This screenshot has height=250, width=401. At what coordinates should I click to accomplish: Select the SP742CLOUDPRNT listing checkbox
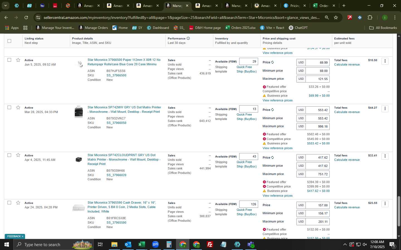click(9, 155)
